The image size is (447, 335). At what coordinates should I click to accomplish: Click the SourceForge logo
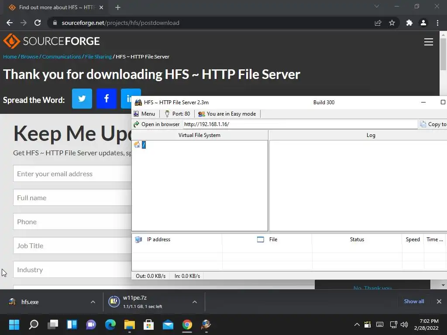coord(52,41)
